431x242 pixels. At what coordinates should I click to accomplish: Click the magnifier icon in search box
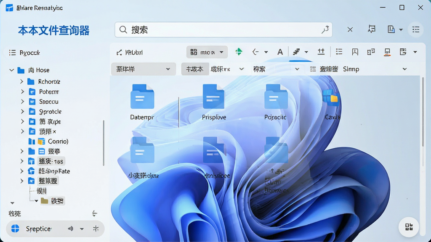point(123,30)
